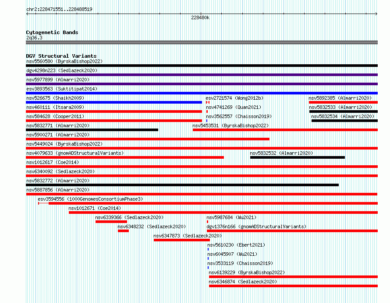Screen dimensions: 390x303
Task: Open nsv5832533 (Almarri2020) variant
Action: (340, 107)
